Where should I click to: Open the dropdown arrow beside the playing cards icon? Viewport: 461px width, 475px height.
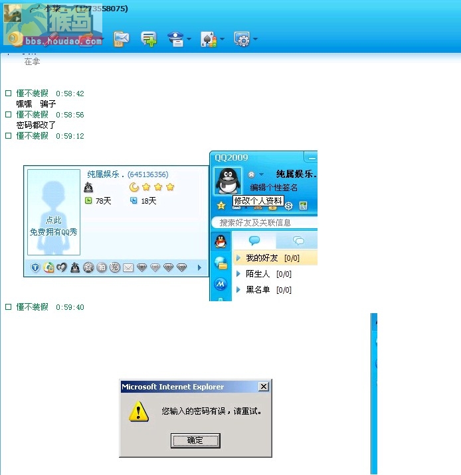pos(223,38)
